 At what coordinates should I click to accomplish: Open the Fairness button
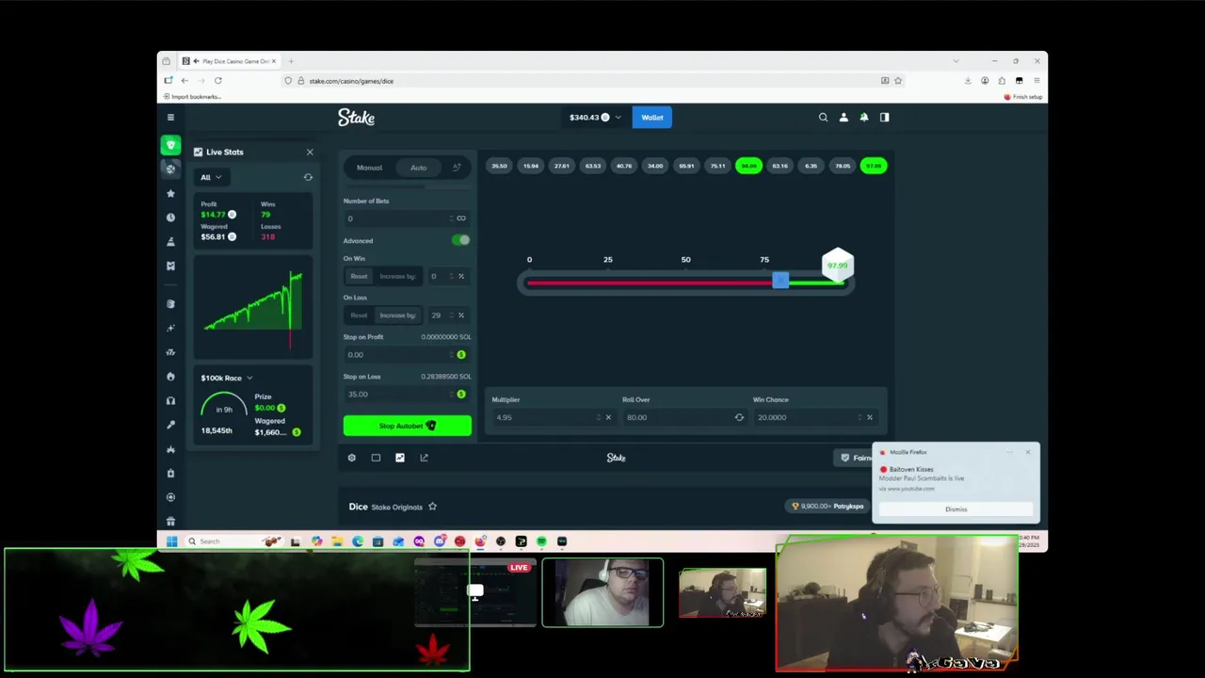(x=855, y=458)
